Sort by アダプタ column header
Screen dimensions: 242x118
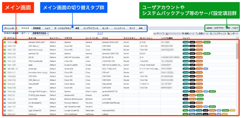point(74,38)
